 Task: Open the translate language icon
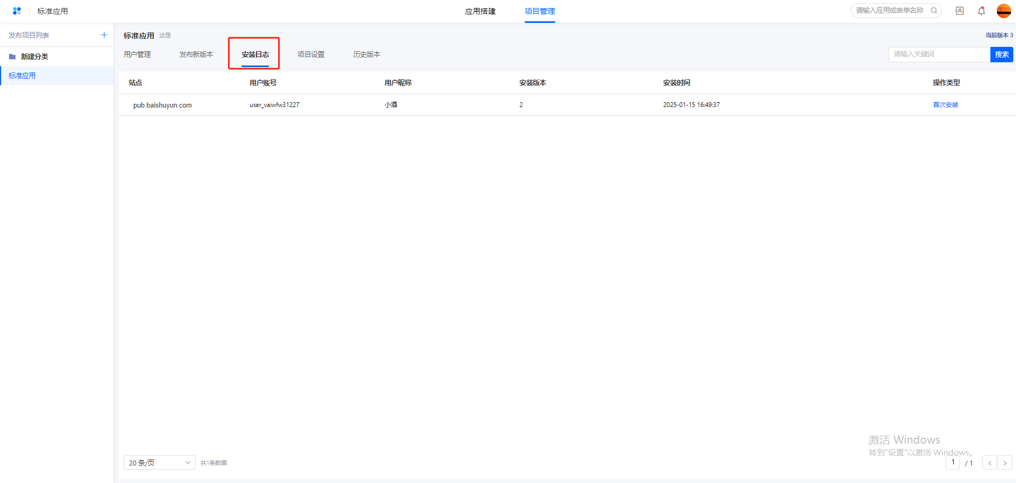959,11
